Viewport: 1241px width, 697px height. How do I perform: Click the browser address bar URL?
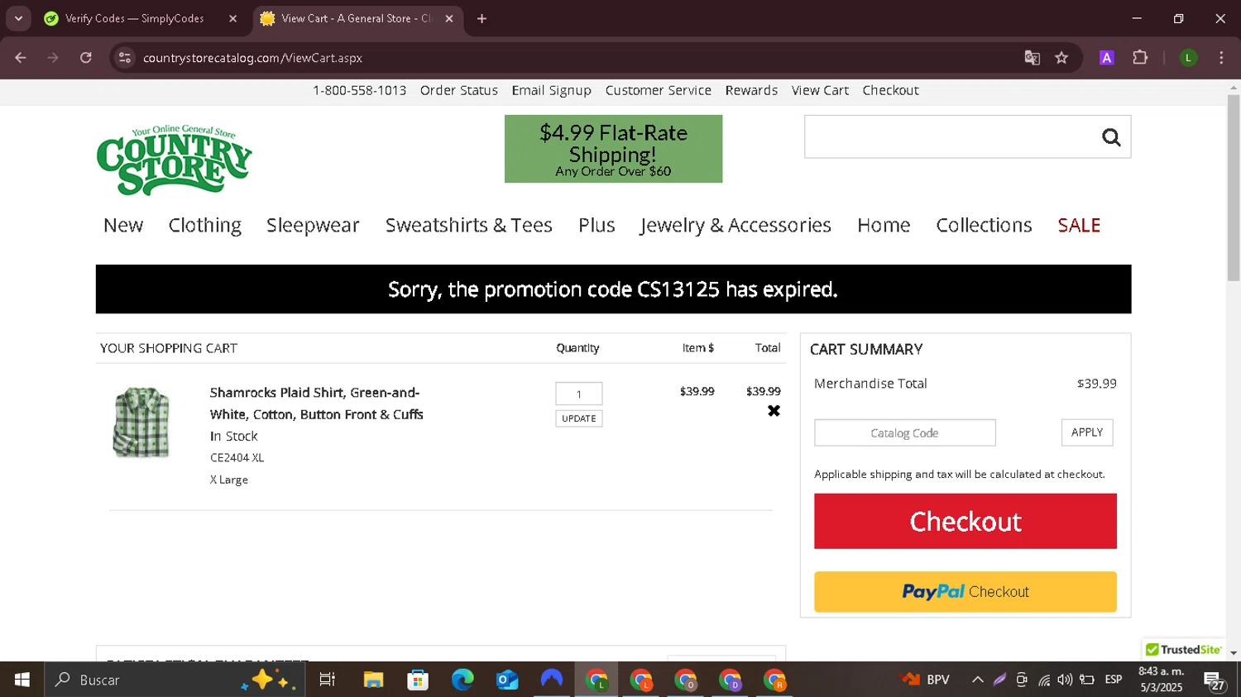tap(252, 58)
